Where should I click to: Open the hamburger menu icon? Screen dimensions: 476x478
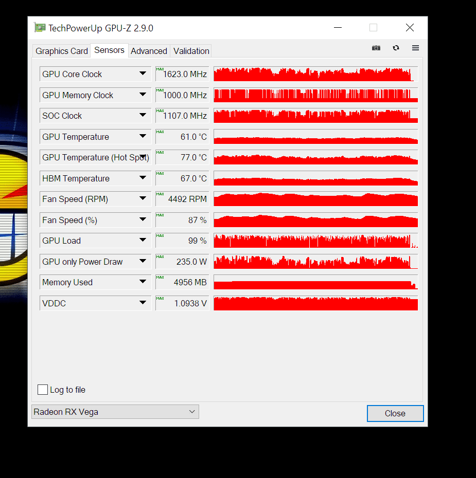415,48
